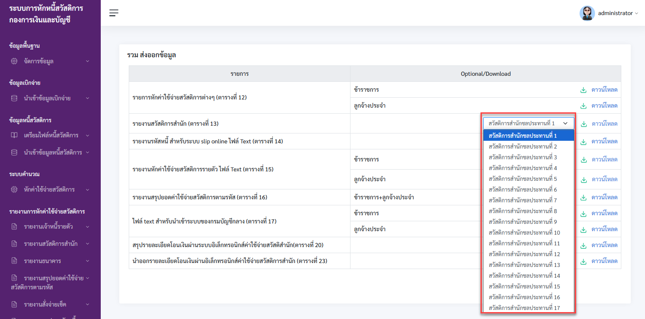Click the เตรียมไฟล์หนี้สวัสดิการ book icon
Image resolution: width=645 pixels, height=319 pixels.
coord(14,135)
